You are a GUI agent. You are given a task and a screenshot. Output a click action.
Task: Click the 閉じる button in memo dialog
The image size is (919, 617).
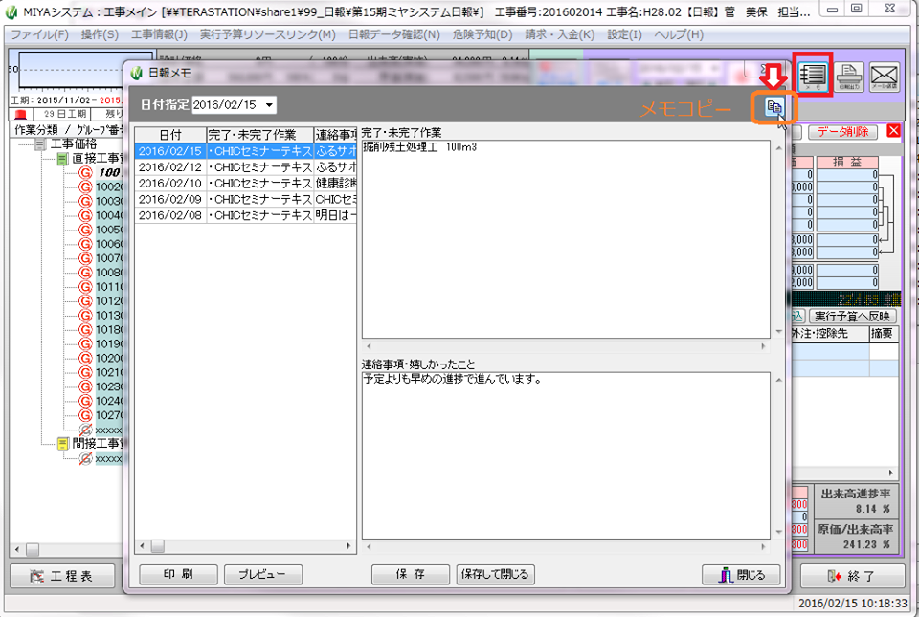pyautogui.click(x=741, y=575)
